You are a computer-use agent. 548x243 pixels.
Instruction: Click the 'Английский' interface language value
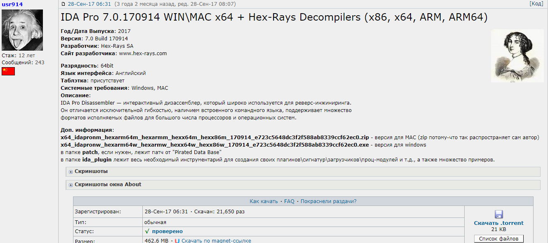(x=130, y=73)
